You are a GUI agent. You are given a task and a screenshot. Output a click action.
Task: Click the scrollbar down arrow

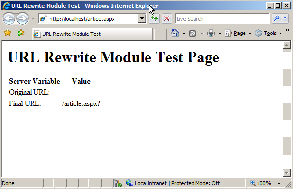(287, 173)
